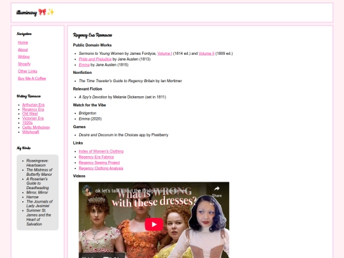
Task: Click 'A Rosarian's Guide to Deadheading' entry
Action: tap(38, 183)
